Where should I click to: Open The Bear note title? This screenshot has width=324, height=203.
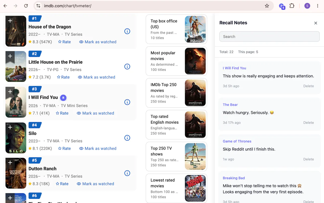pyautogui.click(x=230, y=105)
